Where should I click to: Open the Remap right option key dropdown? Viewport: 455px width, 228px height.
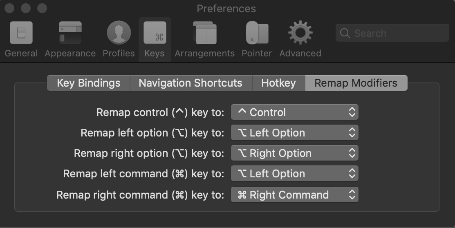point(294,153)
